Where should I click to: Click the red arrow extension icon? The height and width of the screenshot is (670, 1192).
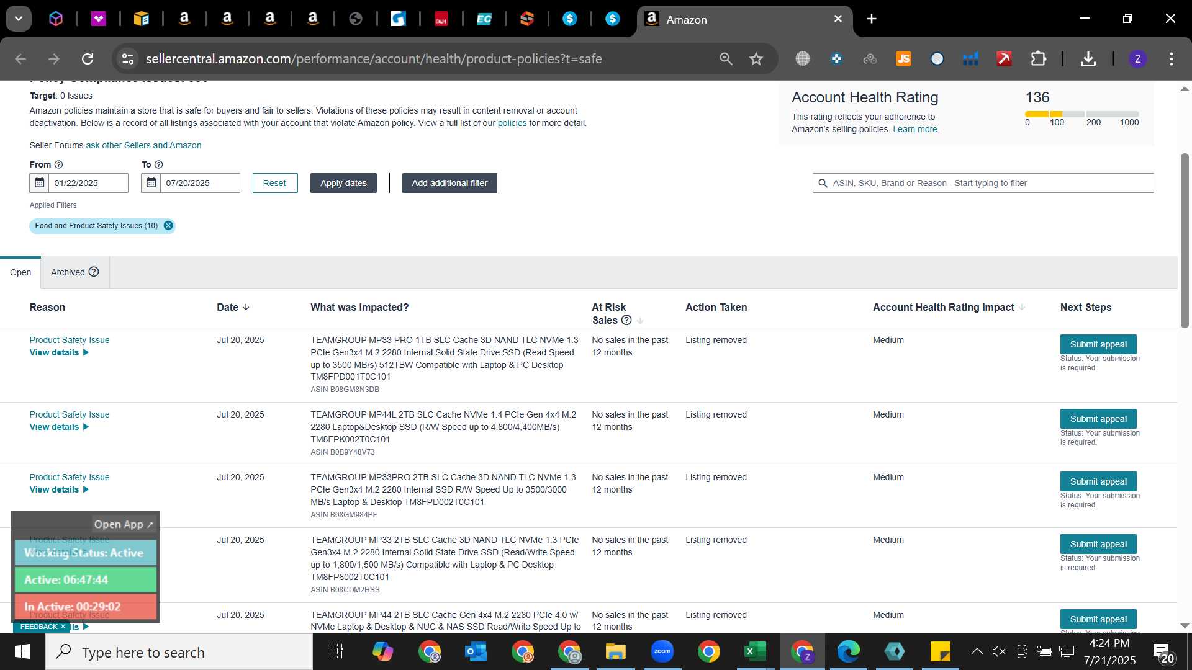click(x=1004, y=59)
